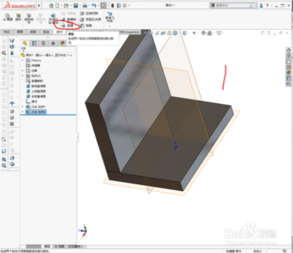Open dropdown arrow next to Save icon
The height and width of the screenshot is (253, 293).
(80, 5)
